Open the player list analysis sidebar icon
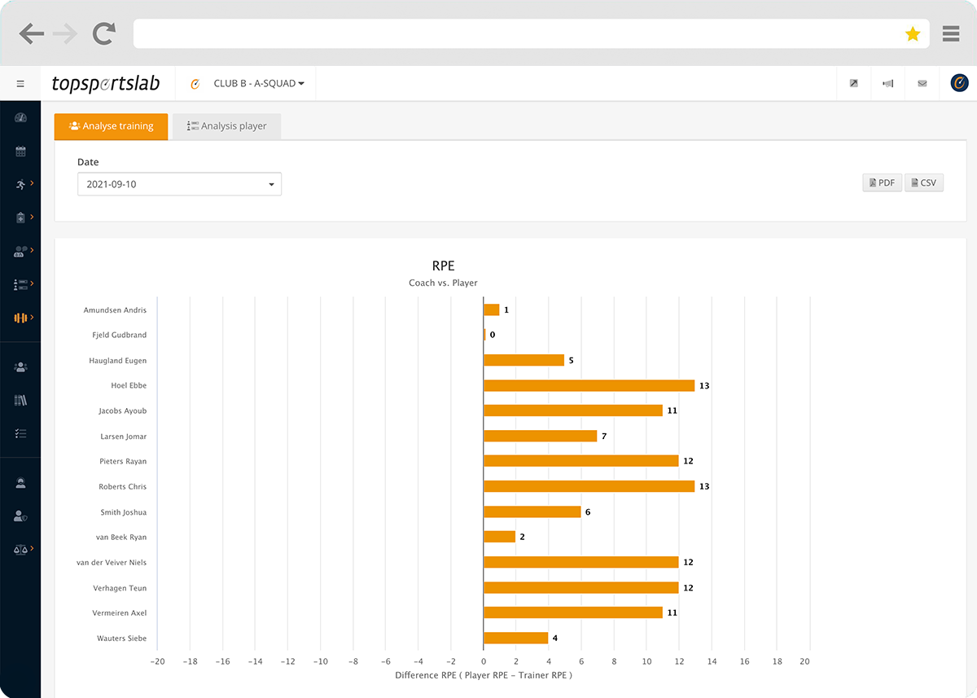 point(20,284)
